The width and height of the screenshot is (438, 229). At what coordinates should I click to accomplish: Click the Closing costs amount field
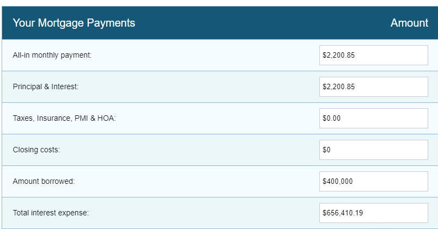[x=373, y=150]
